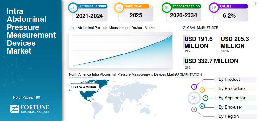The width and height of the screenshot is (260, 121).
Task: Click segmentation number 1 circle
Action: (x=194, y=87)
